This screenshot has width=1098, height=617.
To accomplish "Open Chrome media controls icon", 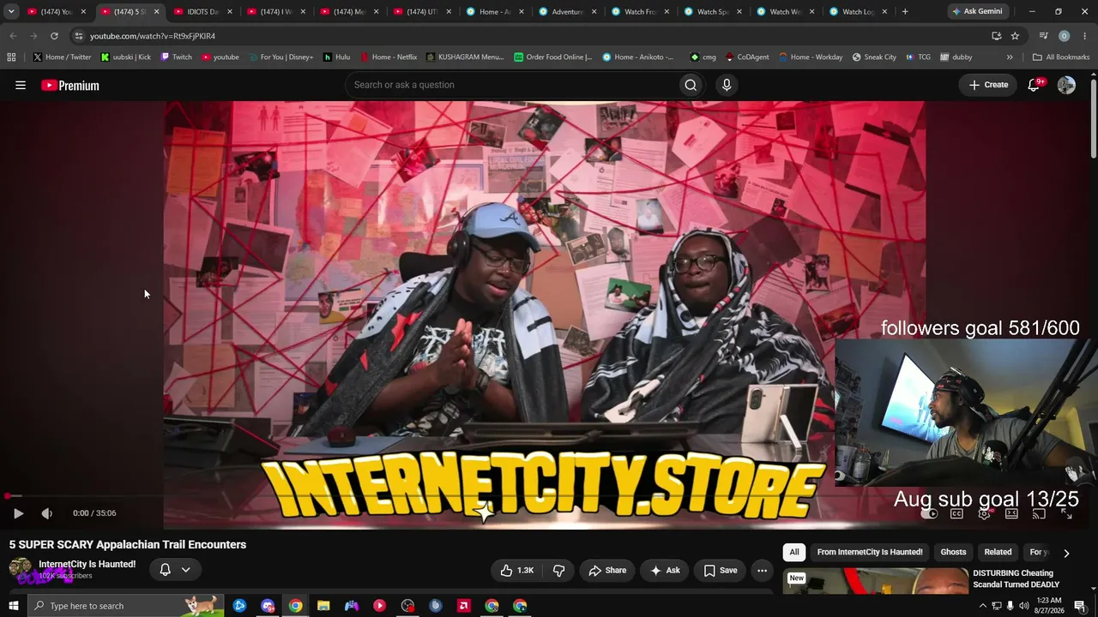I will click(x=1043, y=36).
